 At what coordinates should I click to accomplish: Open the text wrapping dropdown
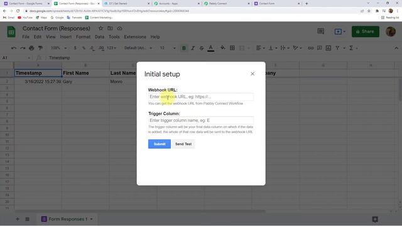point(285,48)
